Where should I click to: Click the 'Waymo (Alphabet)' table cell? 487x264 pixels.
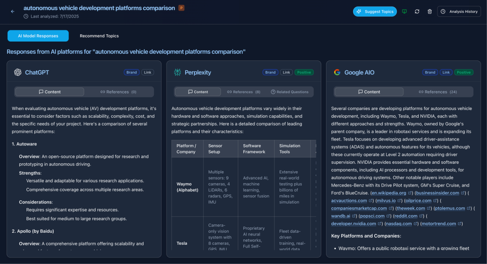point(187,187)
